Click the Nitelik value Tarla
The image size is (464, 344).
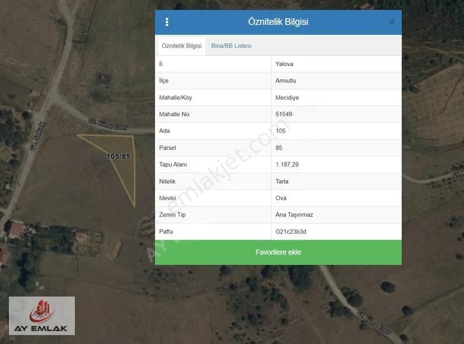(x=282, y=181)
